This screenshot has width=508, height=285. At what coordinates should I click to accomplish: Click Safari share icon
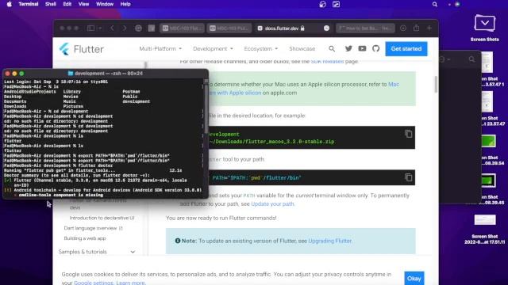(x=416, y=28)
